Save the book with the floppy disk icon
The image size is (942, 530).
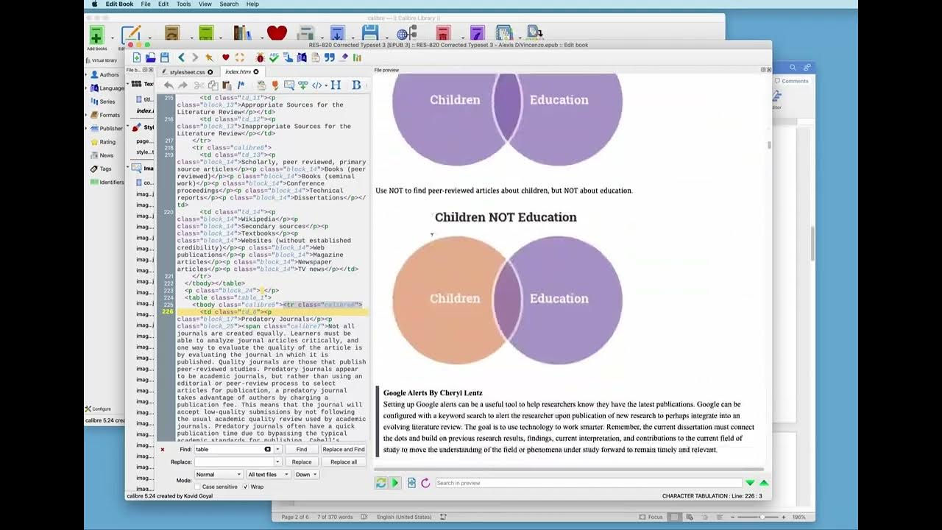(x=164, y=57)
